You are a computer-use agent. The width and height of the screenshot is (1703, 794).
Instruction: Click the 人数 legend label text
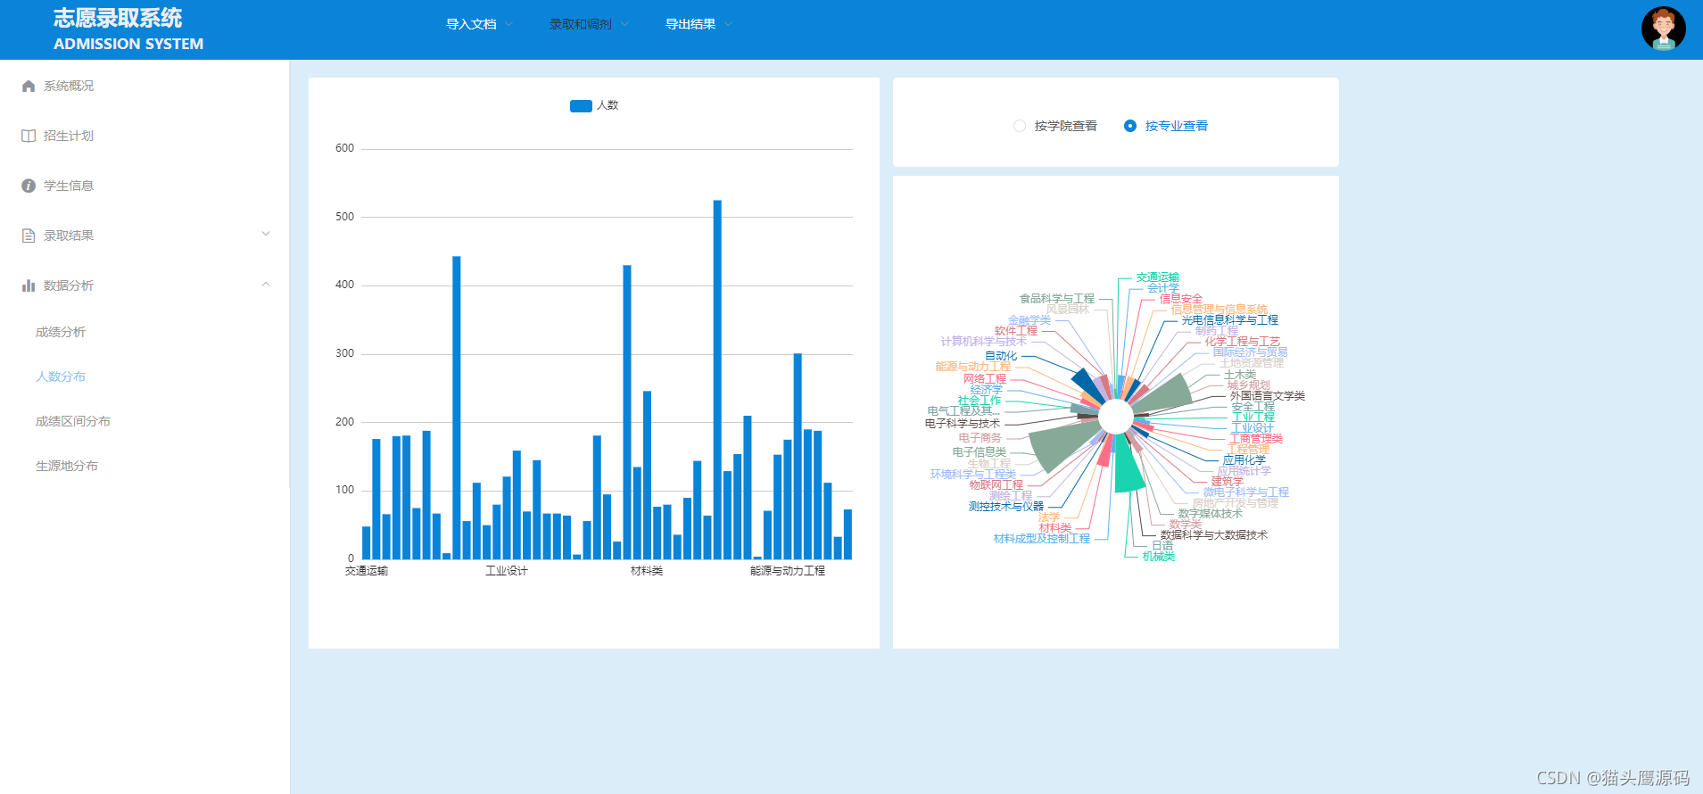pyautogui.click(x=608, y=105)
